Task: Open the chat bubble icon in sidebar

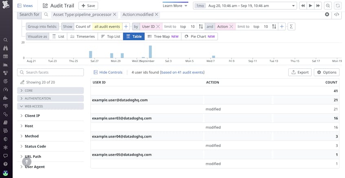Action: pos(6,156)
